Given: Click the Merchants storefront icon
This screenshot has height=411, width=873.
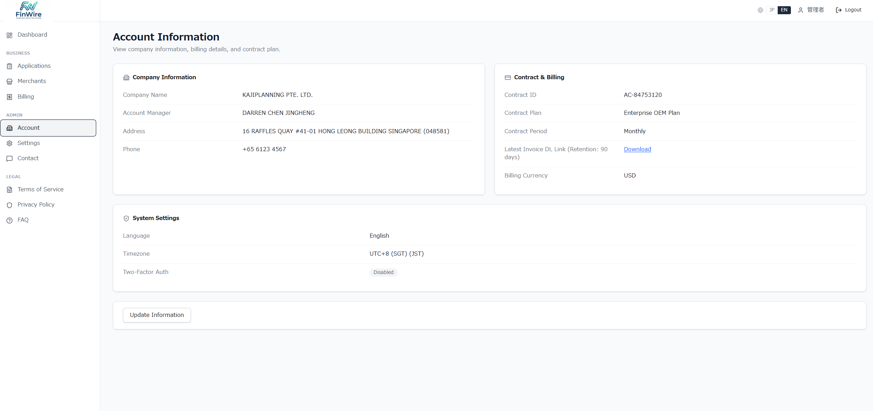Looking at the screenshot, I should coord(9,81).
